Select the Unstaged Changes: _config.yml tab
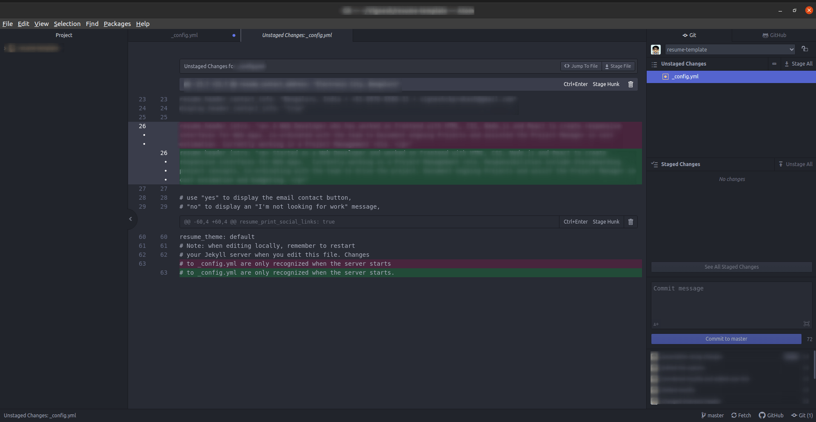Viewport: 816px width, 422px height. coord(297,35)
